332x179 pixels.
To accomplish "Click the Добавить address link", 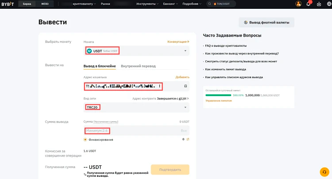I will tap(182, 77).
